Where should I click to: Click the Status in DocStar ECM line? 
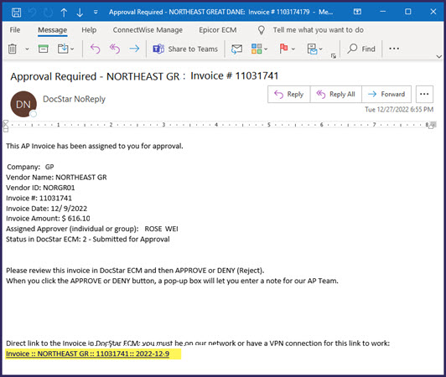(x=88, y=239)
